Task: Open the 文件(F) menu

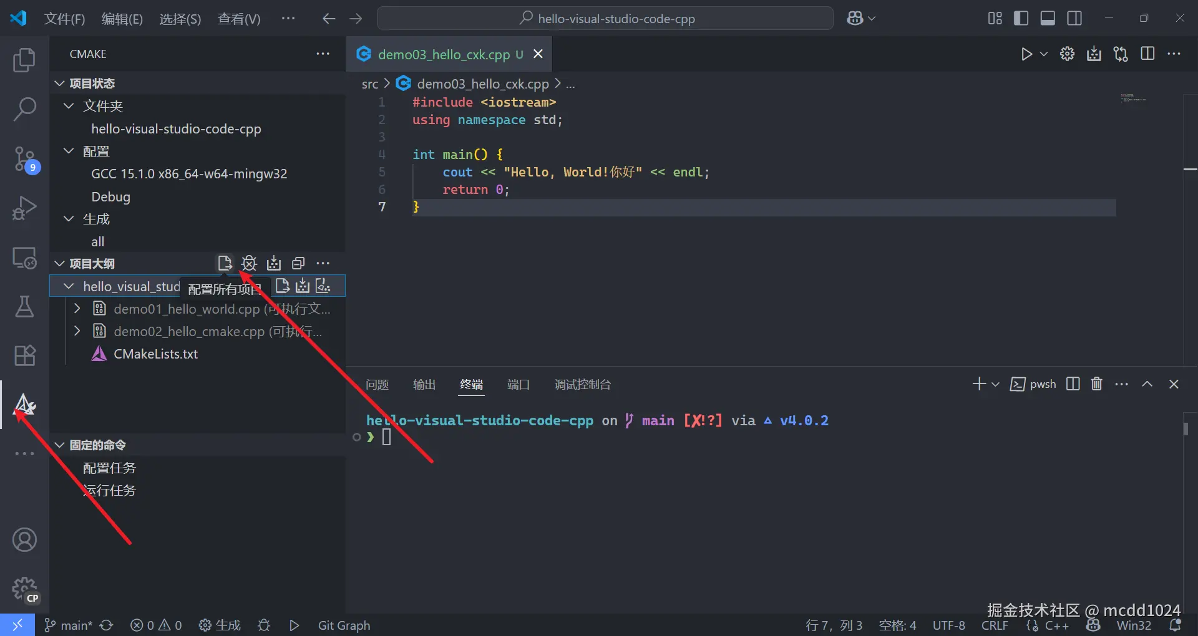Action: (x=64, y=19)
